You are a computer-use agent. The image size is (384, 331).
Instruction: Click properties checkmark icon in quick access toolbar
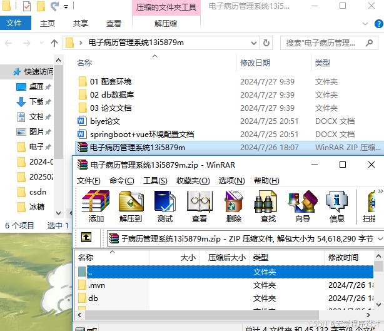[27, 6]
